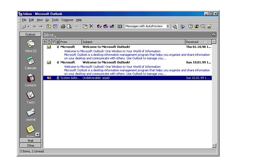Click the Delete X icon
This screenshot has height=163, width=269.
91,26
